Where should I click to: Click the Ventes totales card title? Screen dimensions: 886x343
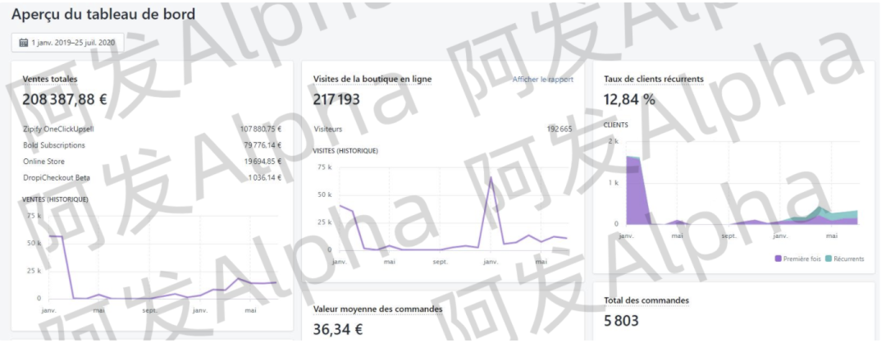tap(50, 80)
